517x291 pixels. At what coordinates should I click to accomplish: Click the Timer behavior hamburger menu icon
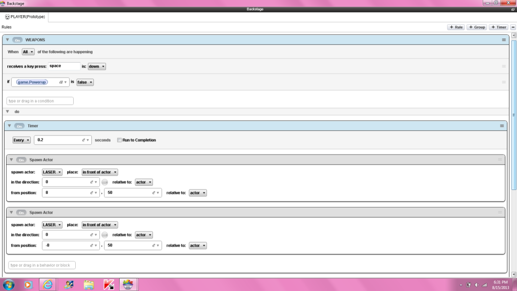pos(502,126)
